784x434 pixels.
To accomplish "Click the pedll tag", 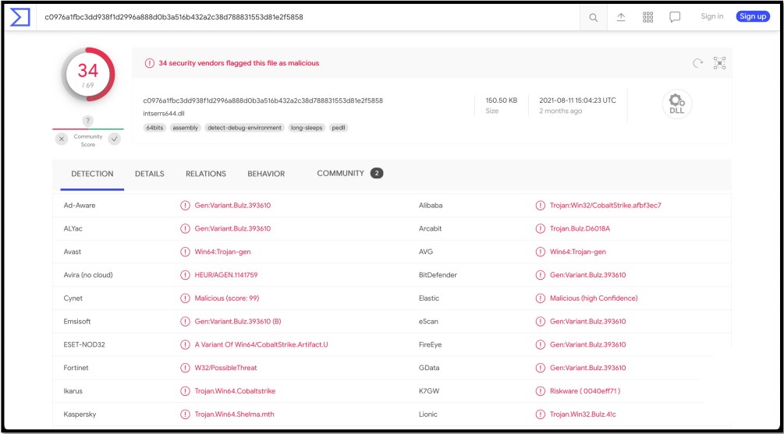I will pyautogui.click(x=339, y=128).
